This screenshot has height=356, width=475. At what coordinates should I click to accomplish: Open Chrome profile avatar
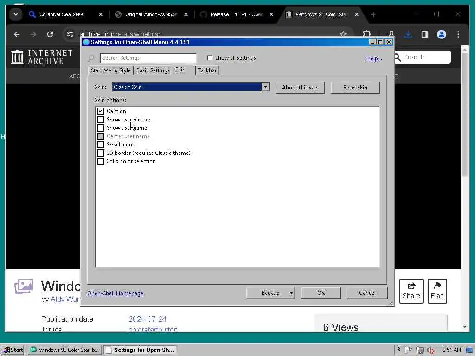tap(442, 34)
